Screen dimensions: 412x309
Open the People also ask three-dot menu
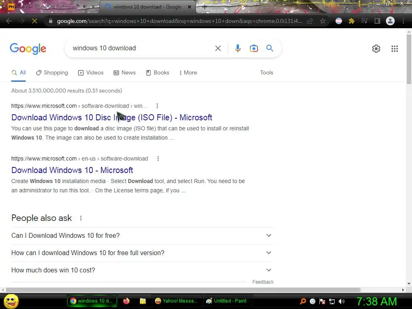[80, 218]
